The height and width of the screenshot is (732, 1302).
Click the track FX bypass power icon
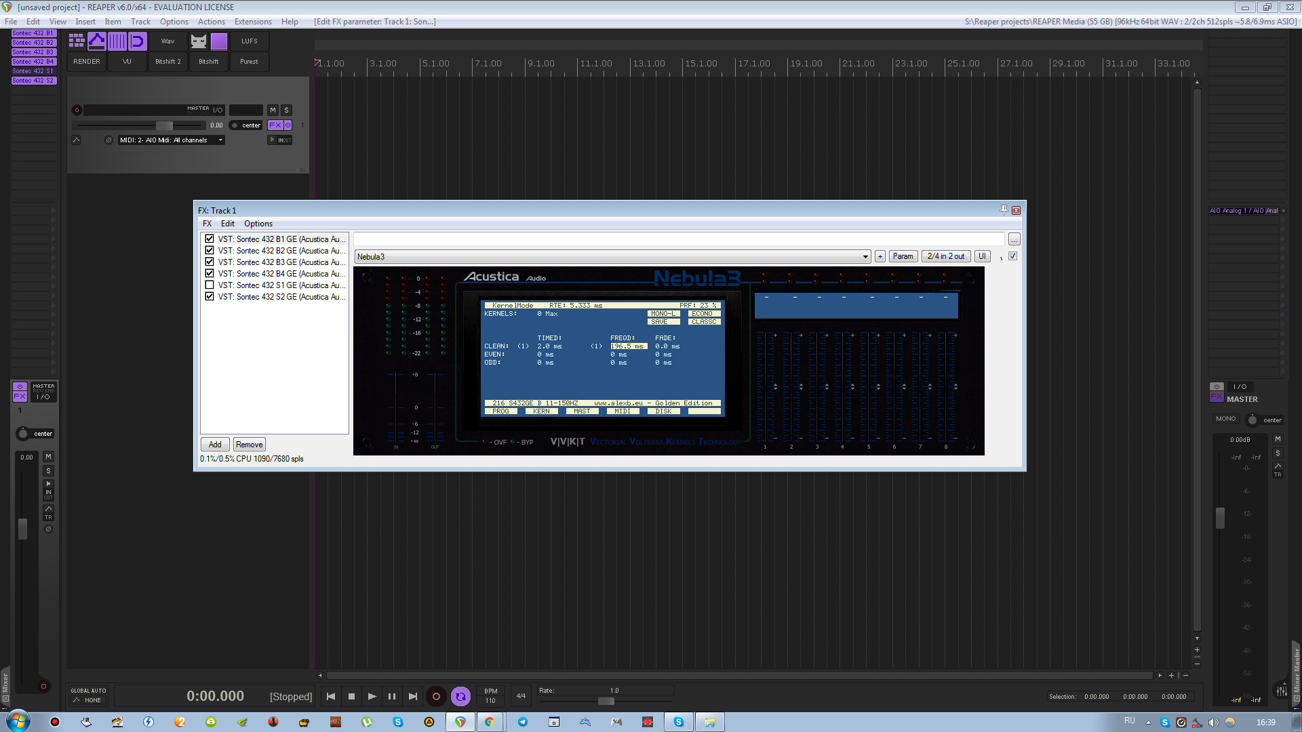click(x=288, y=125)
